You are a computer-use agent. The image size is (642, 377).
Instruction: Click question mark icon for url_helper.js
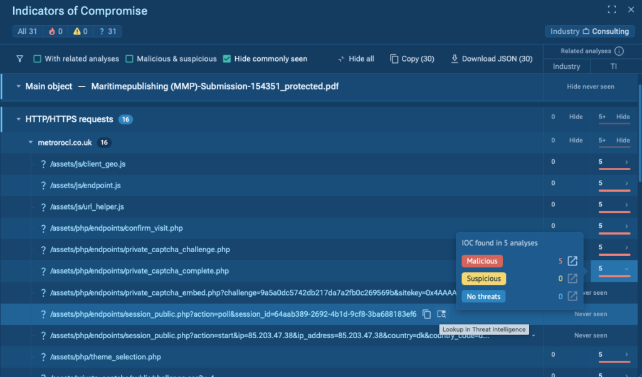point(43,207)
